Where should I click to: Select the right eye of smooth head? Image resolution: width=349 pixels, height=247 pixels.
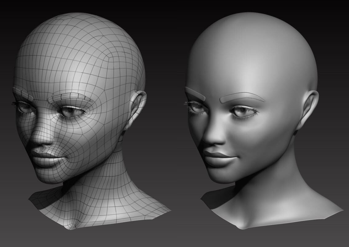pyautogui.click(x=243, y=110)
